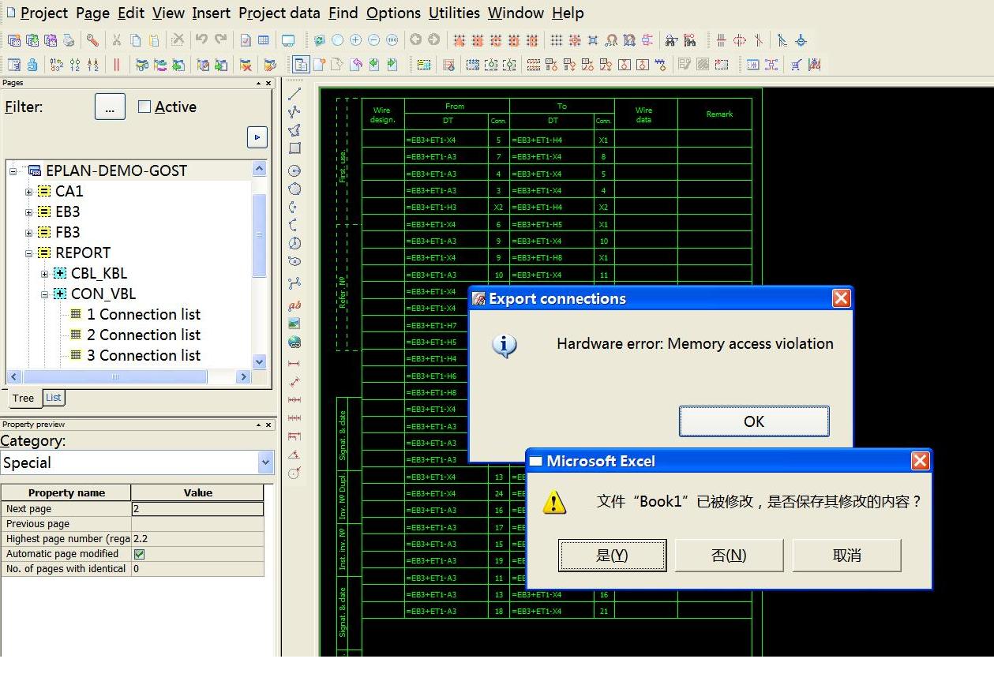Click the 100 percent zoom icon
This screenshot has width=994, height=685.
click(x=392, y=40)
